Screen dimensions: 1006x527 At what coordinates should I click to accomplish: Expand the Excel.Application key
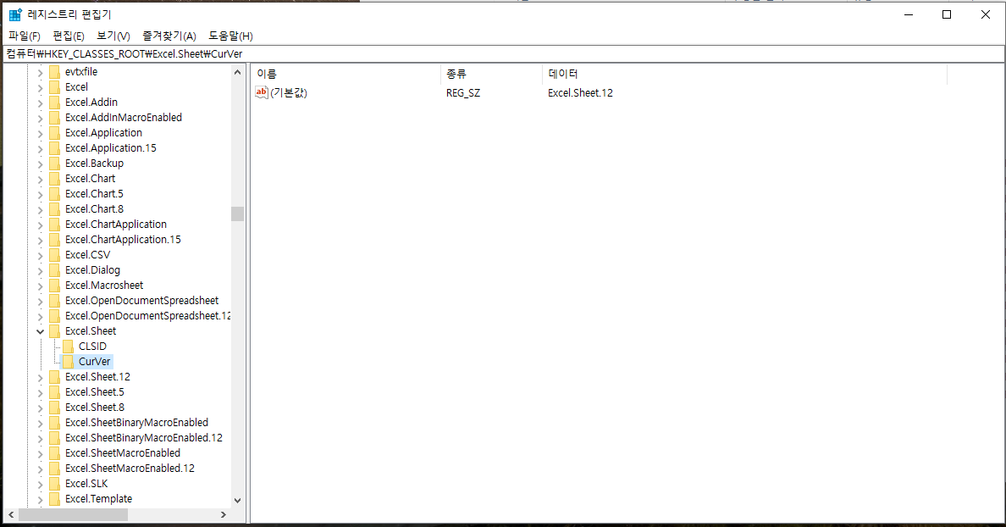click(40, 134)
